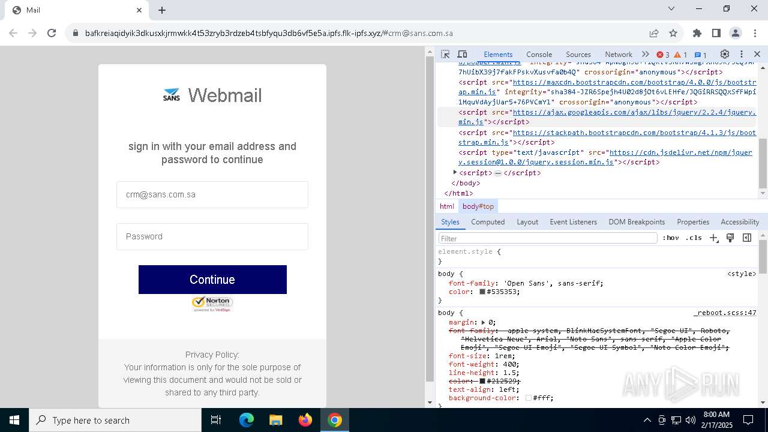Click the #535353 color swatch
Image resolution: width=768 pixels, height=432 pixels.
(482, 292)
